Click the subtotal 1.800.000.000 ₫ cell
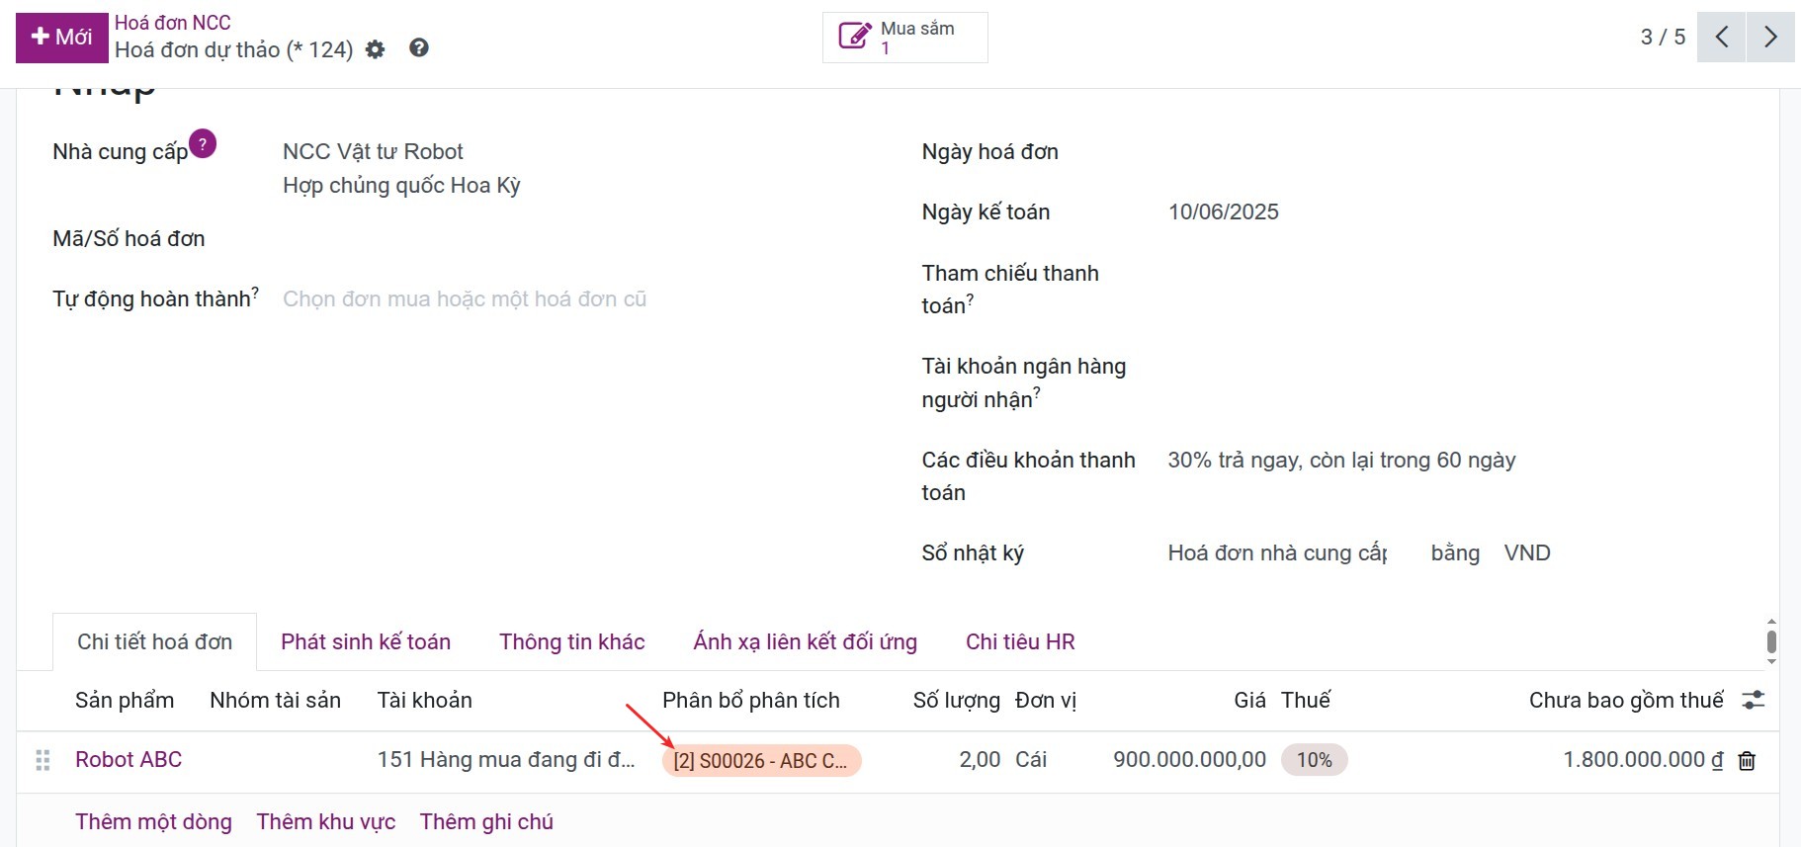 [x=1643, y=759]
